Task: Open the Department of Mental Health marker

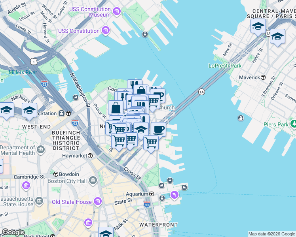Action: click(x=41, y=150)
